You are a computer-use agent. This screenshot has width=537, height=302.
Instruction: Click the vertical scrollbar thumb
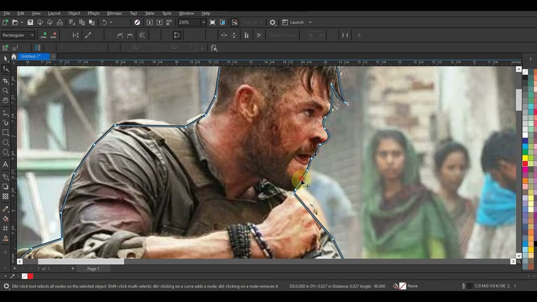point(519,99)
